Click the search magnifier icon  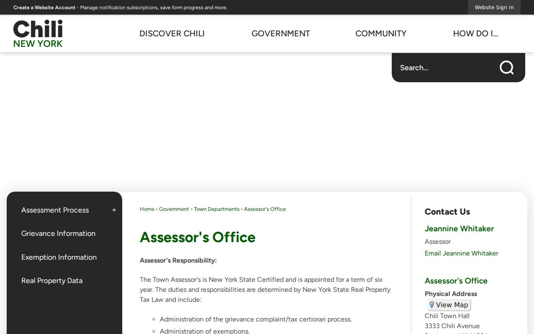506,67
